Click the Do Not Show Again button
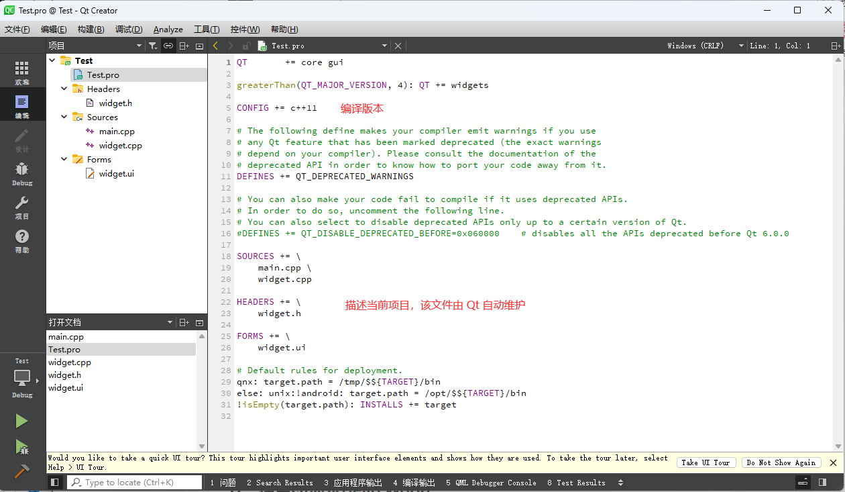This screenshot has width=845, height=492. tap(781, 462)
